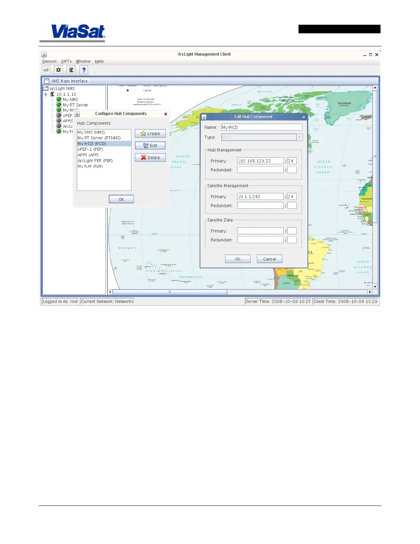Open the Help menu
The image size is (420, 544).
click(x=100, y=61)
